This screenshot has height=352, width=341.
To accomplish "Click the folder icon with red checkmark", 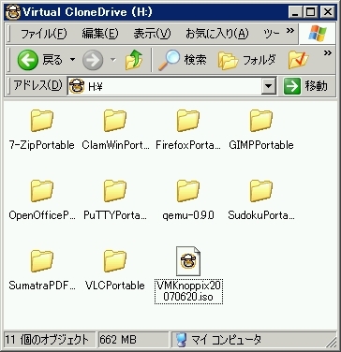I will point(298,60).
